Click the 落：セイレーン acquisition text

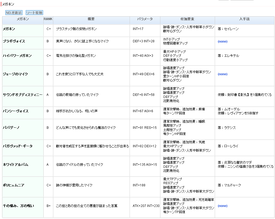(x=228, y=29)
